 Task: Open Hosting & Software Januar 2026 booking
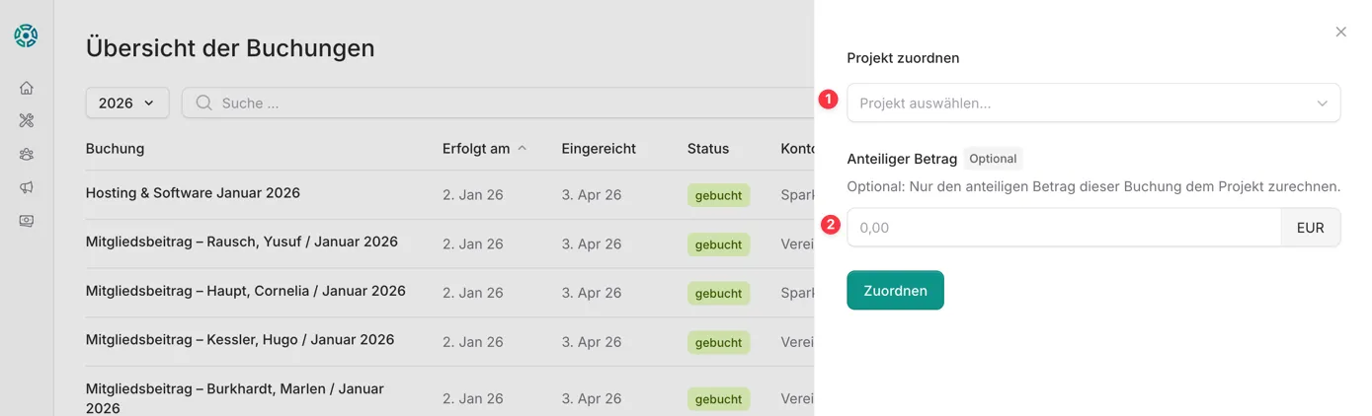193,193
